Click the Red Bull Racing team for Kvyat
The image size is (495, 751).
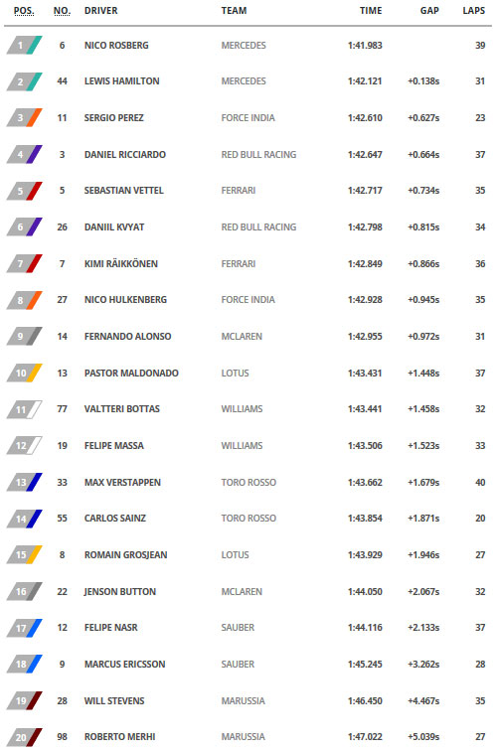[258, 227]
